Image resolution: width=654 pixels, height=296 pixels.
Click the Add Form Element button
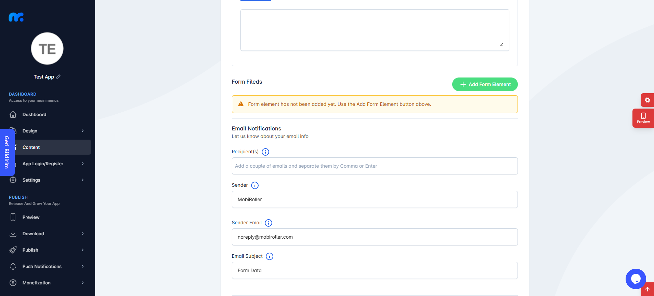485,84
